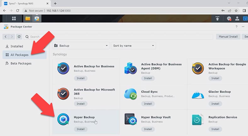Click the browser back arrow
The width and height of the screenshot is (248, 136).
(x=4, y=11)
